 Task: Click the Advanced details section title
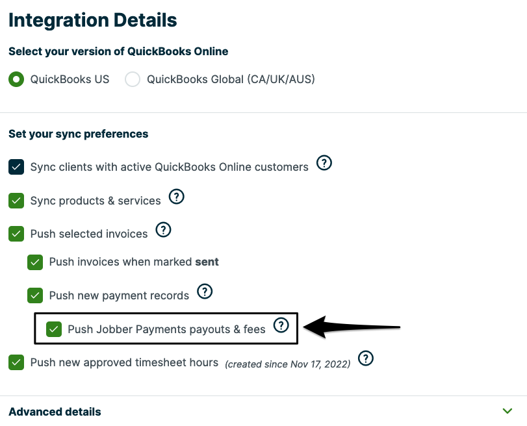tap(55, 412)
